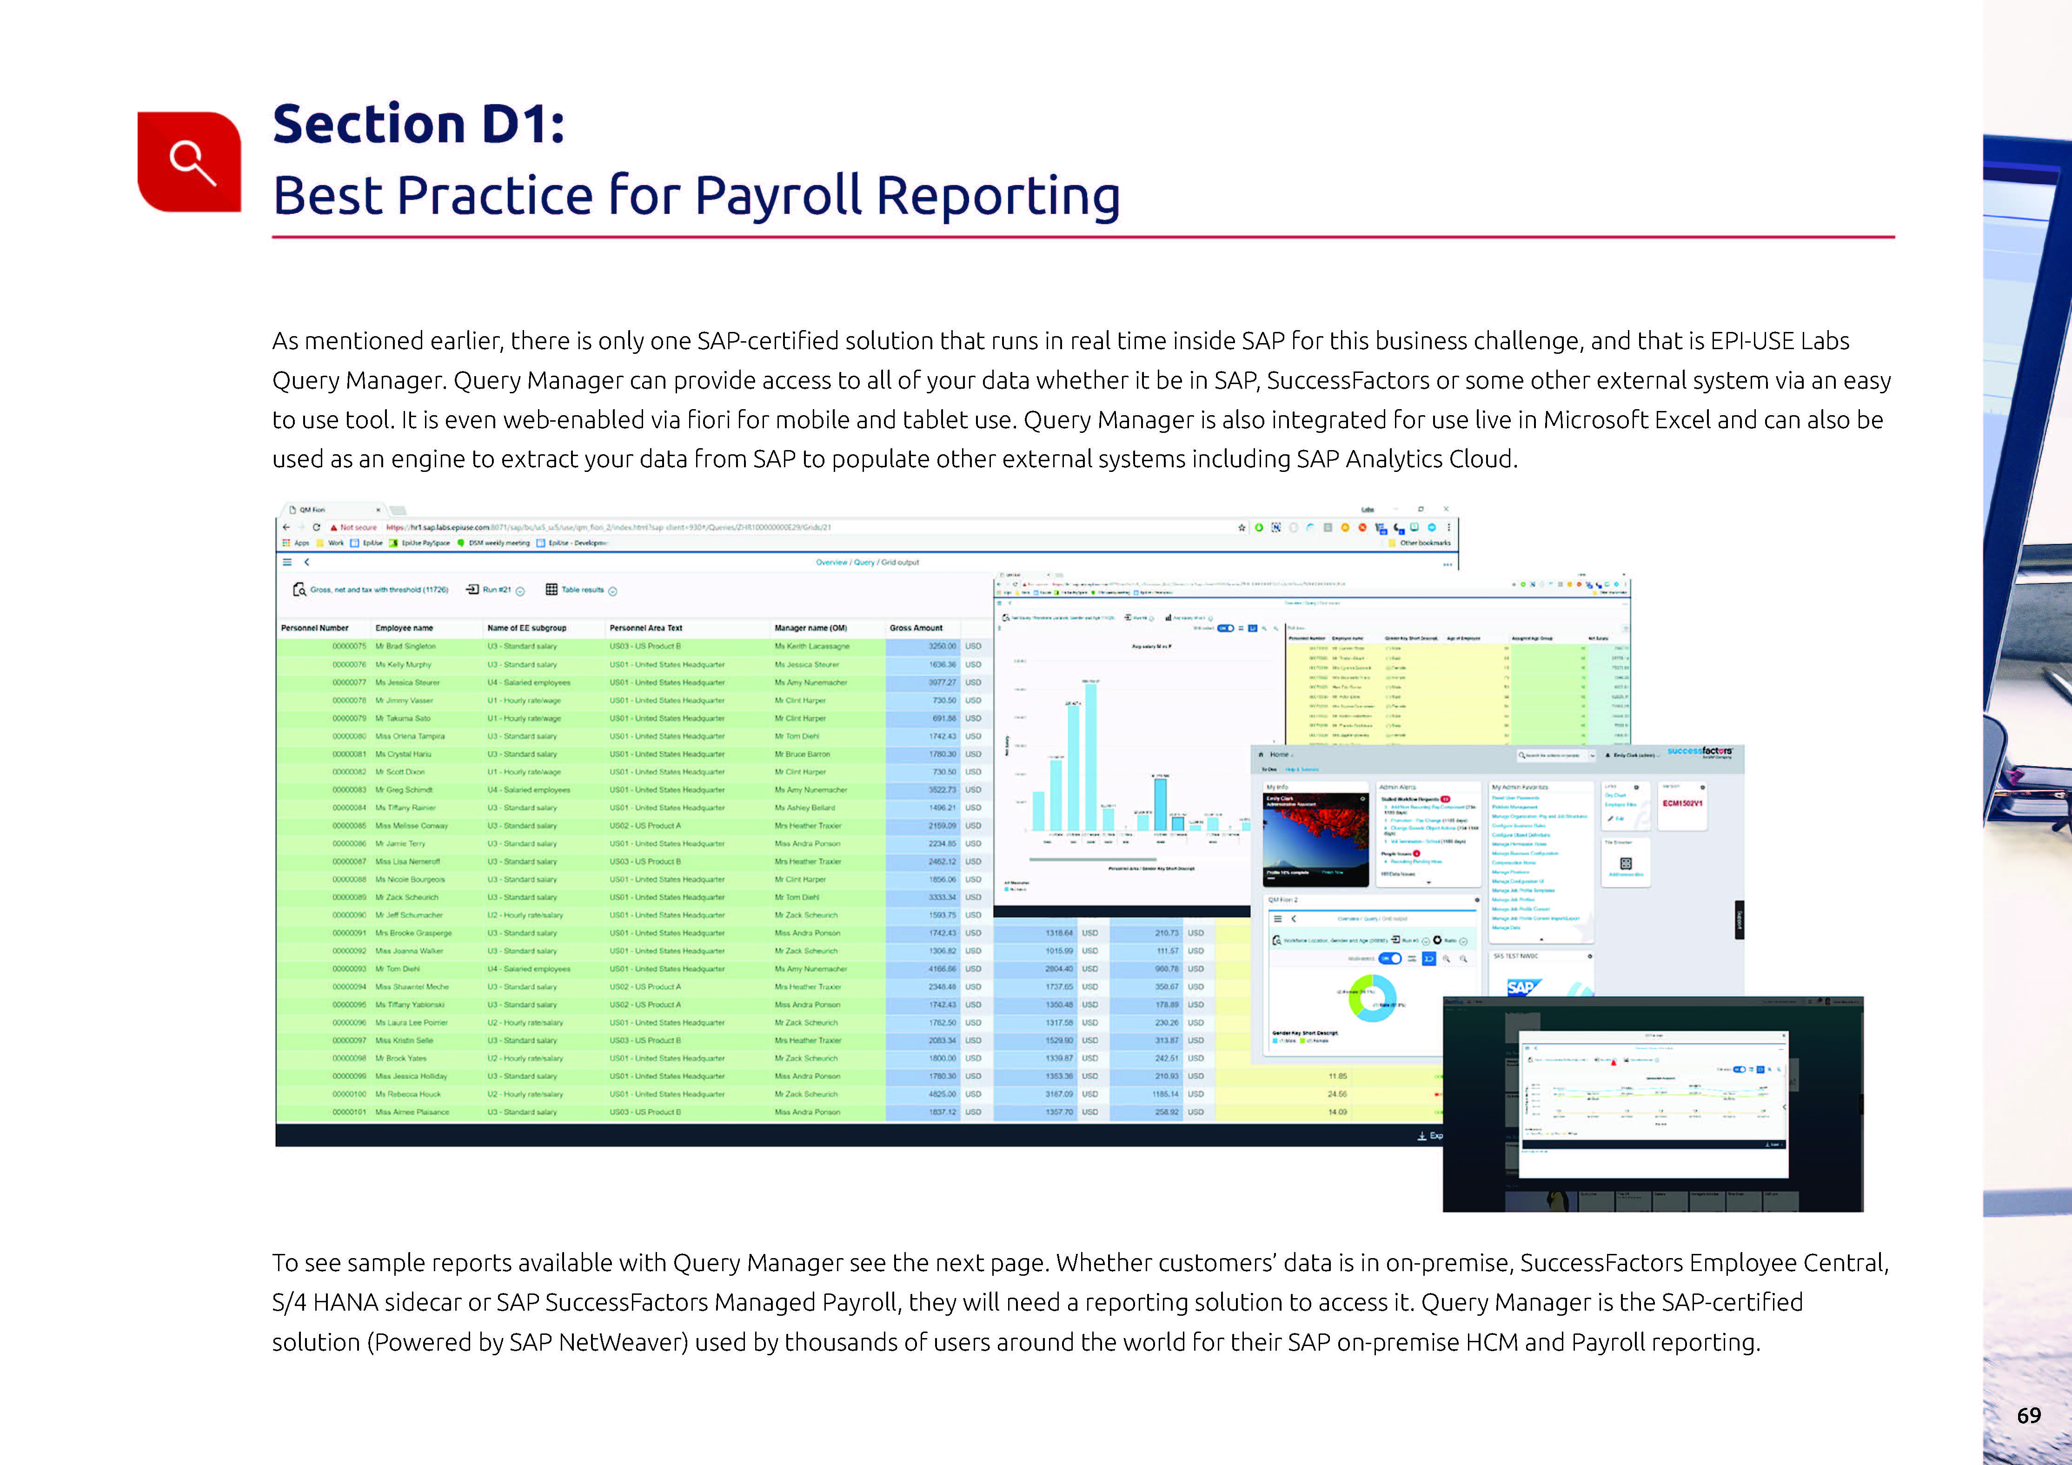Click the SuccessFactors home icon
The width and height of the screenshot is (2072, 1465).
pos(1261,754)
